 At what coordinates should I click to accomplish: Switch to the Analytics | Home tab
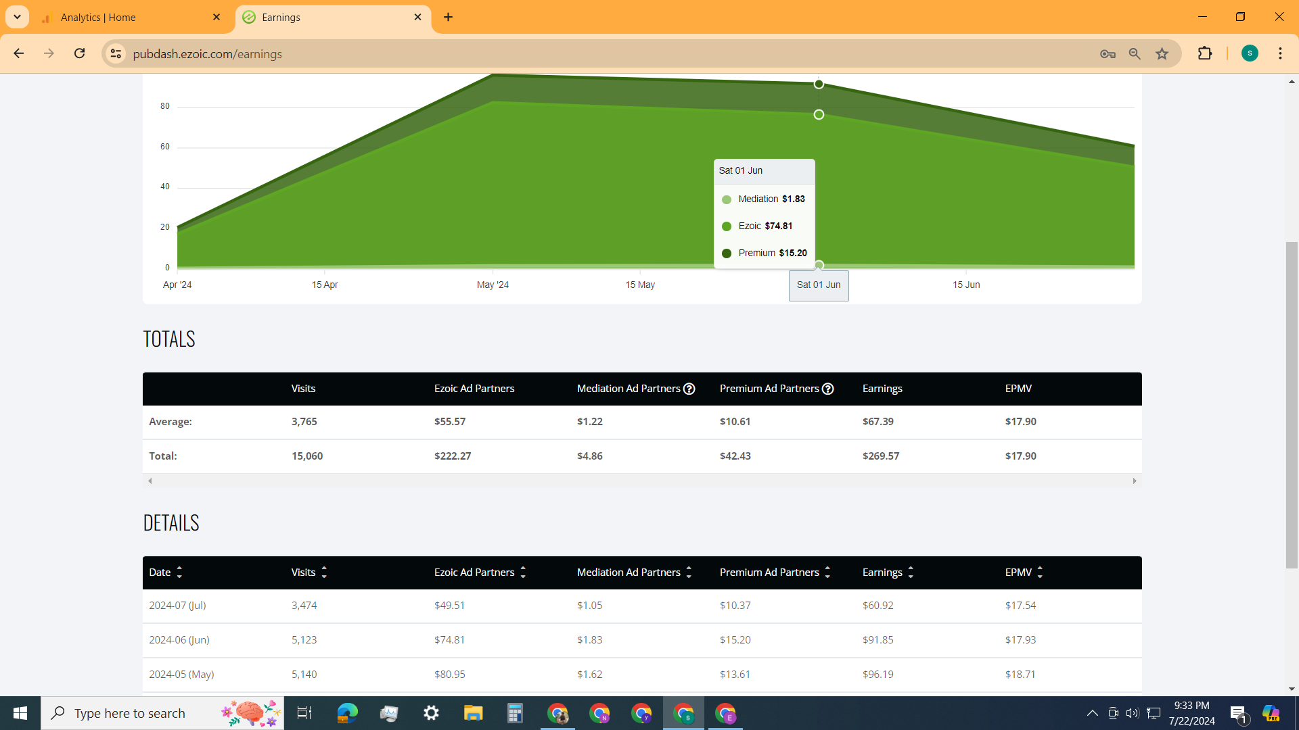[x=131, y=18]
